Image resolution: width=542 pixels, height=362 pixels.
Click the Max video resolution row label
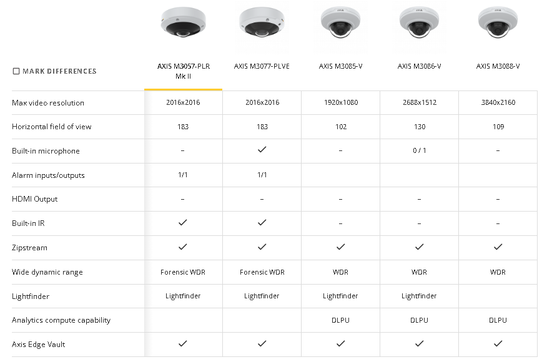point(48,103)
